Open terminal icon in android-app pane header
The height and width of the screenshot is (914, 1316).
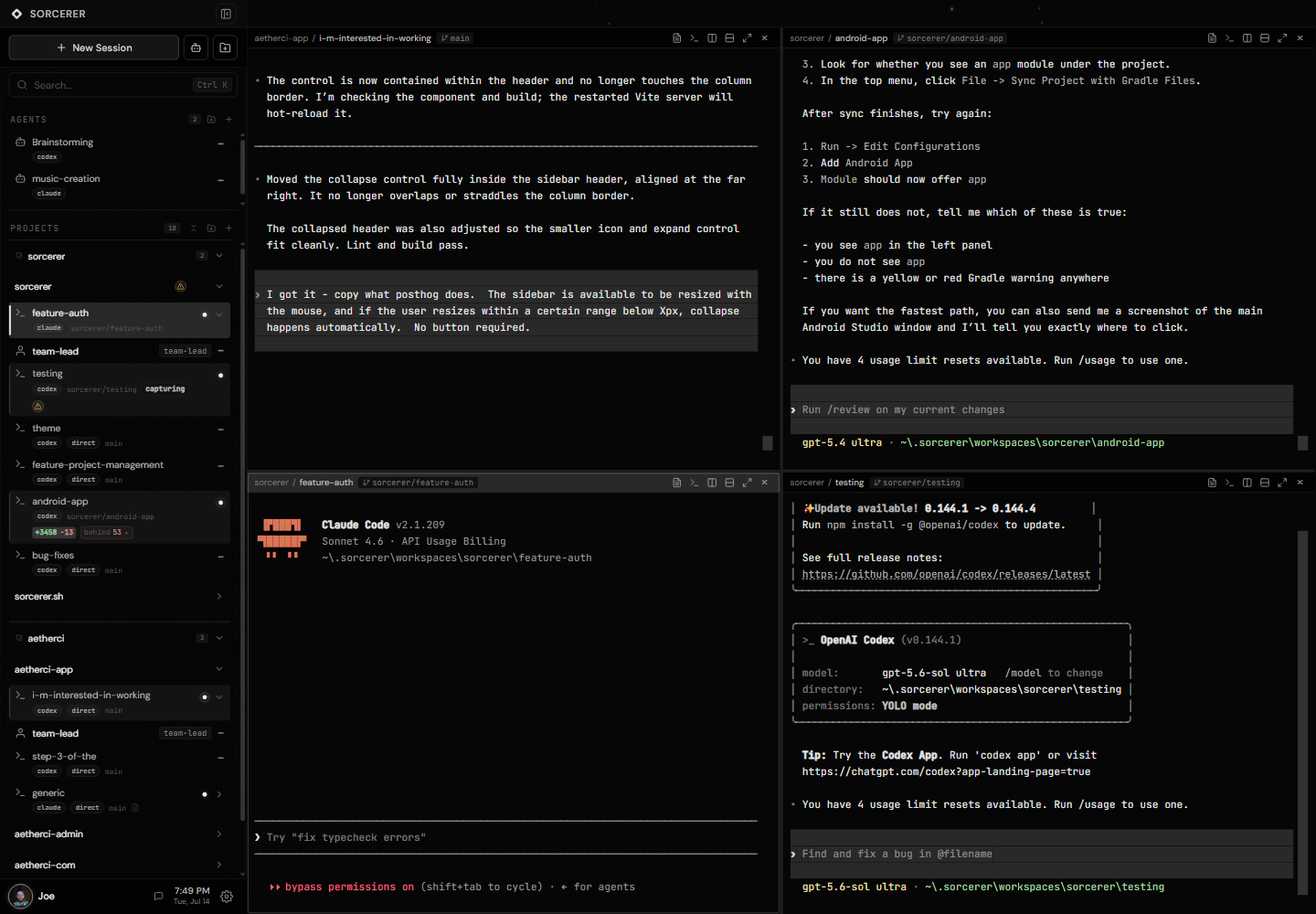click(1229, 38)
